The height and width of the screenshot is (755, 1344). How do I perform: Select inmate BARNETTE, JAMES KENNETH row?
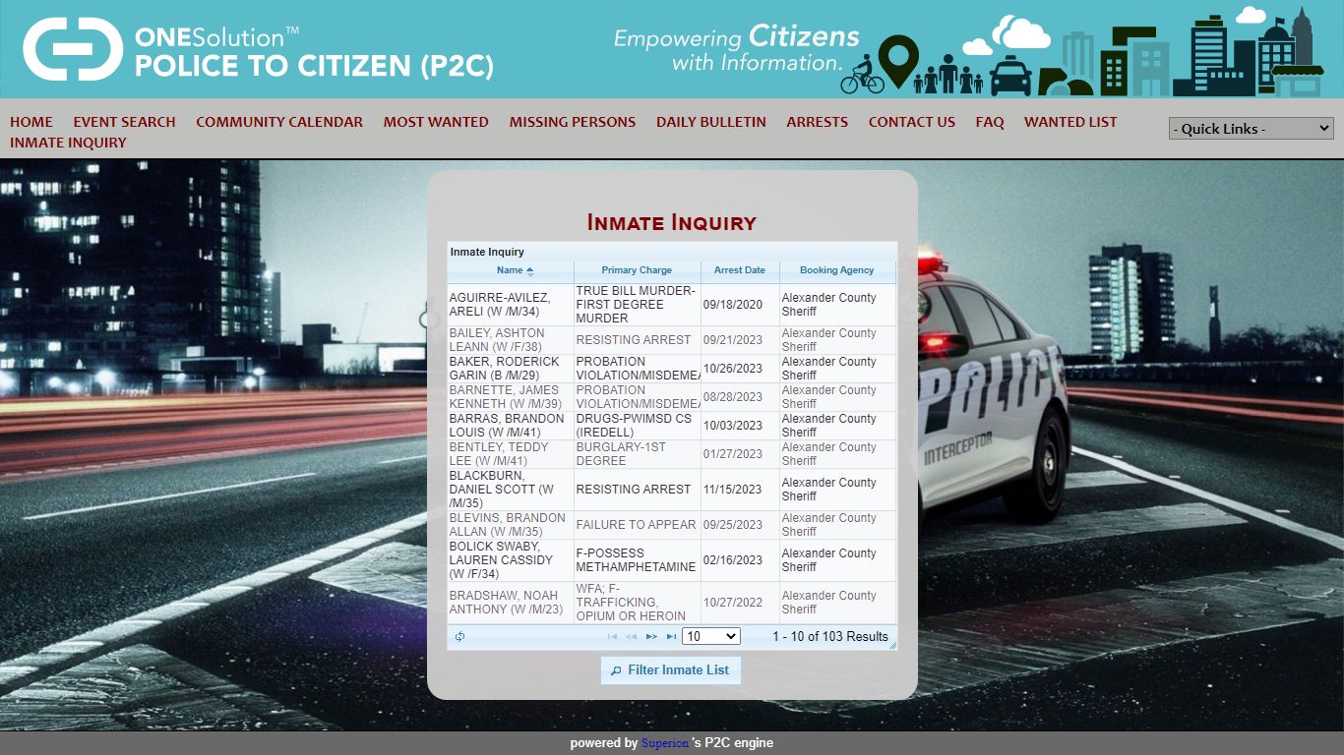click(672, 397)
